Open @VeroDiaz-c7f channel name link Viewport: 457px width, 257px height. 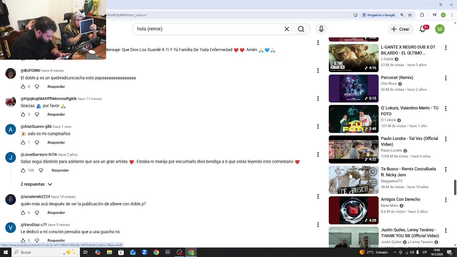coord(34,225)
